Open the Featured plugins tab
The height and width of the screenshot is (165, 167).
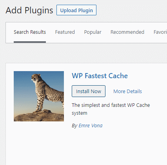point(65,32)
